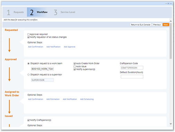
Task: Click the vertical scrollbar thumb
Action: coord(171,41)
